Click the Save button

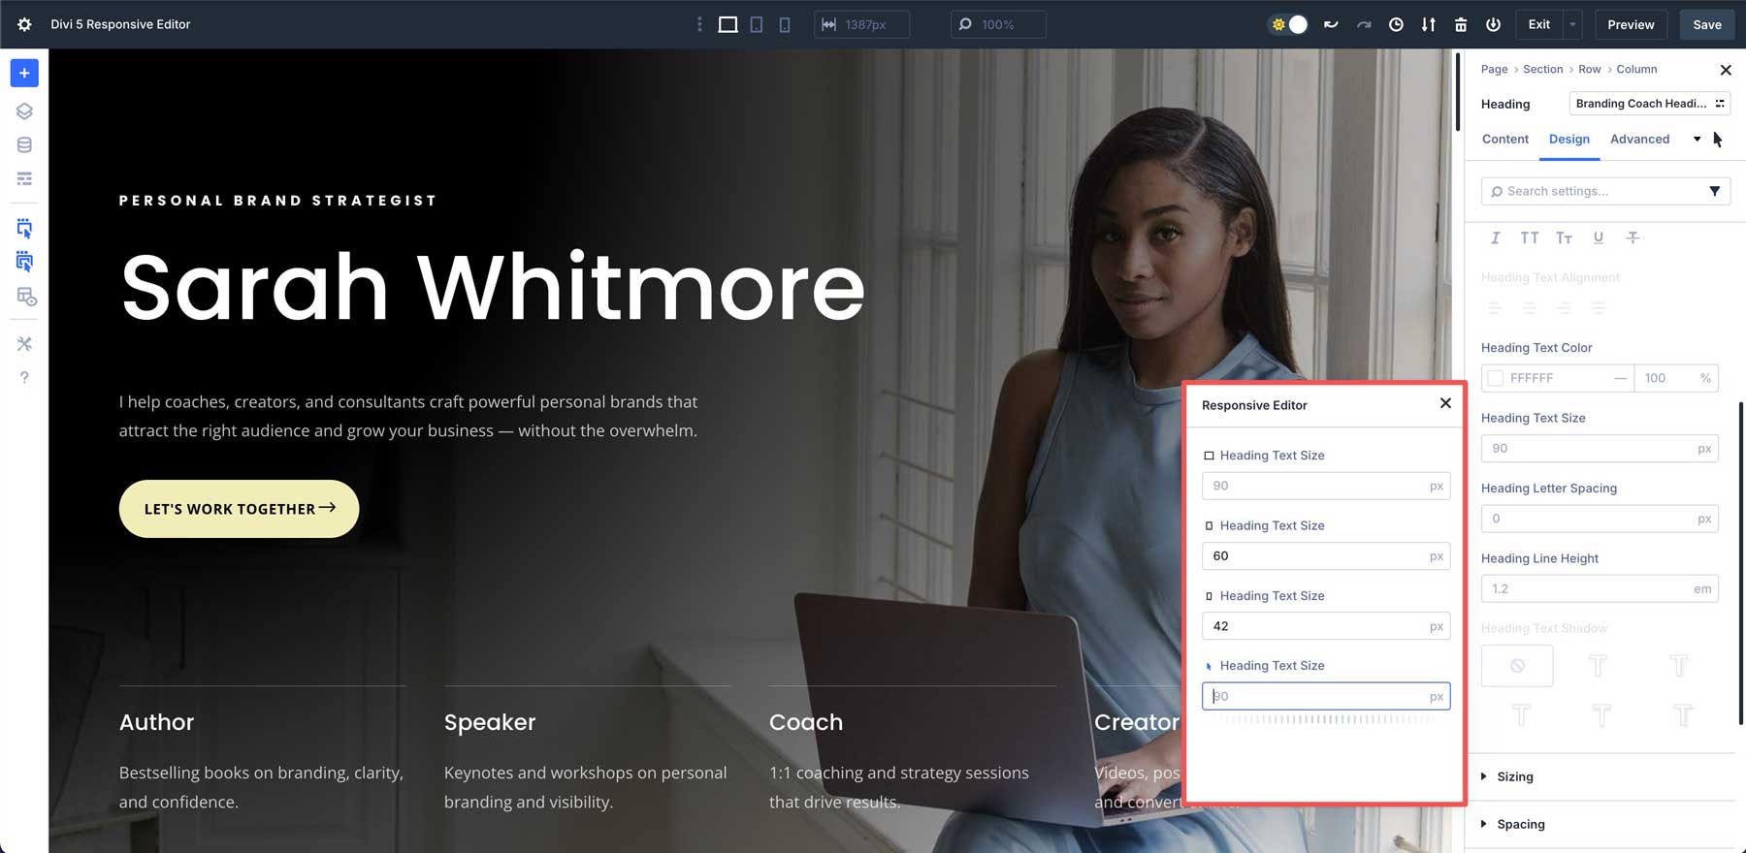click(x=1707, y=24)
